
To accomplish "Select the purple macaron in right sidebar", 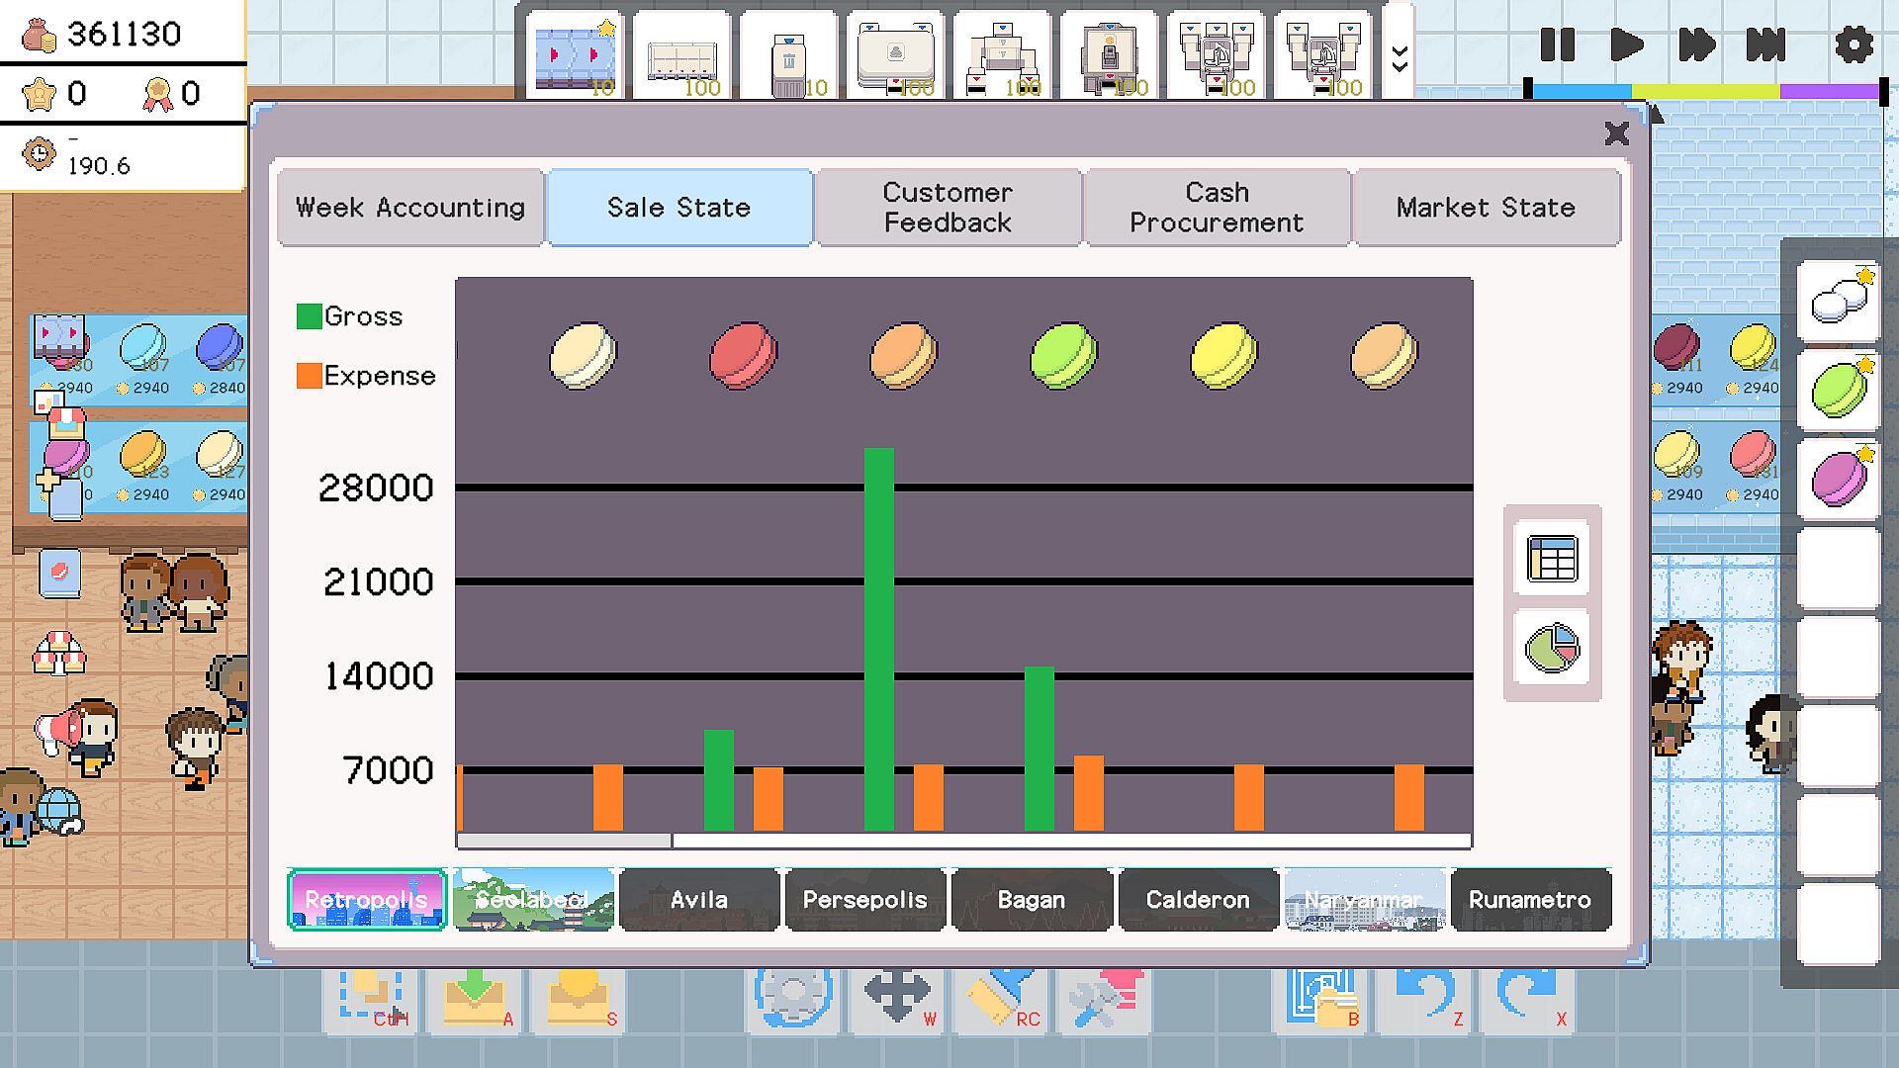I will coord(1839,479).
